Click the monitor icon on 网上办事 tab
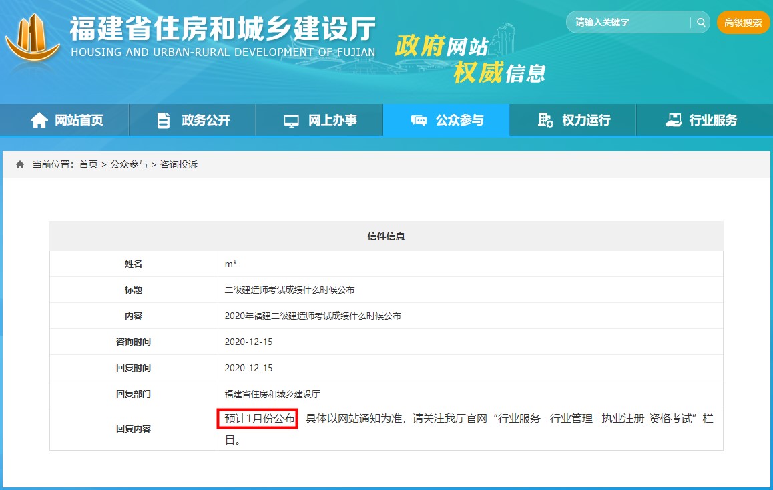Screen dimensions: 773x490 pos(290,119)
